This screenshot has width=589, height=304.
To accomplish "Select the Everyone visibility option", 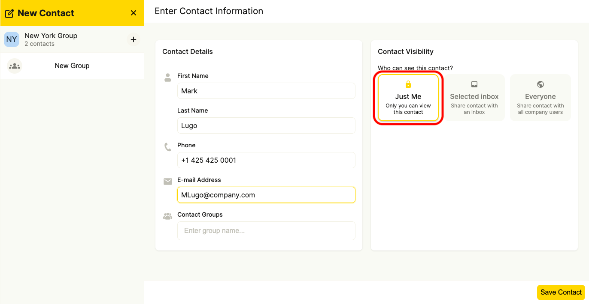I will (540, 98).
